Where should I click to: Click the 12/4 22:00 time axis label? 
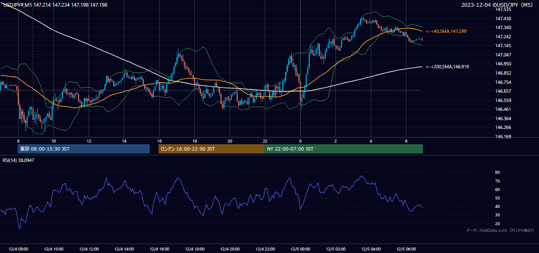pyautogui.click(x=265, y=249)
